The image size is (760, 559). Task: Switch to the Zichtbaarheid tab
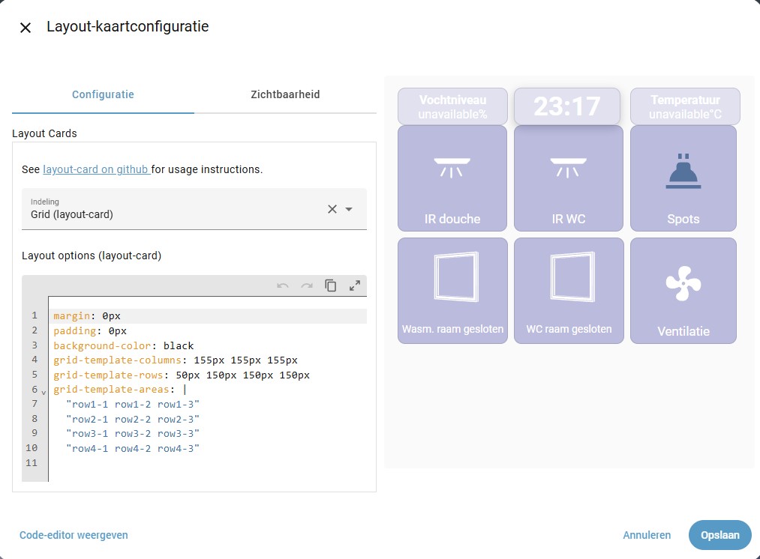click(285, 95)
